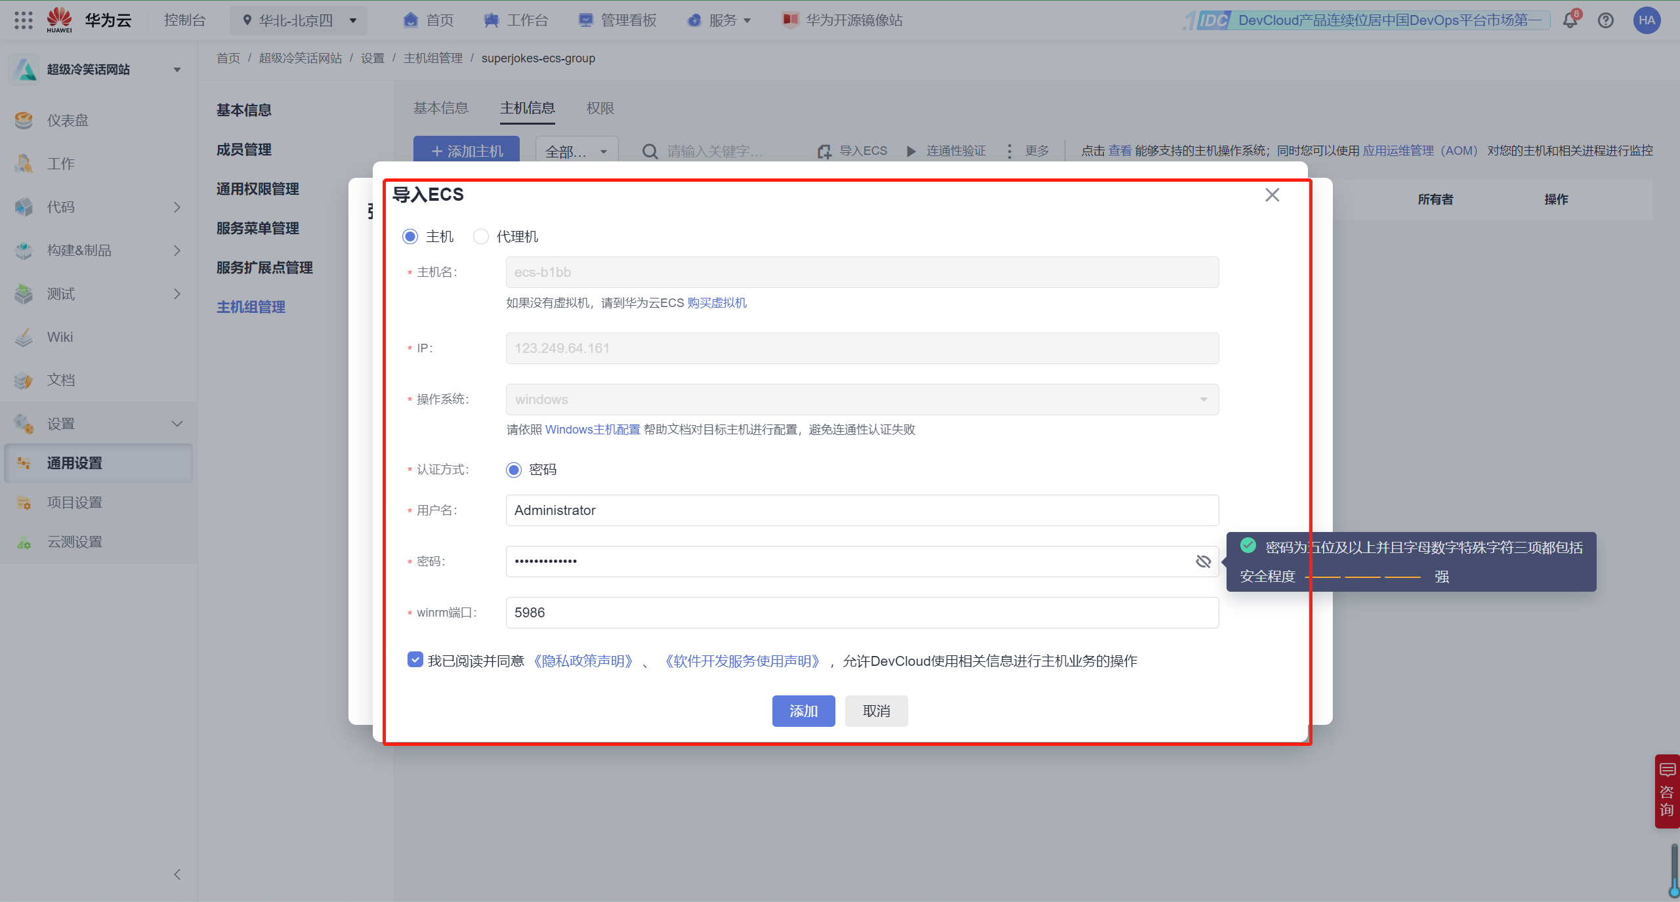Open the 《隐私政策声明》 link
This screenshot has height=902, width=1680.
pos(583,661)
